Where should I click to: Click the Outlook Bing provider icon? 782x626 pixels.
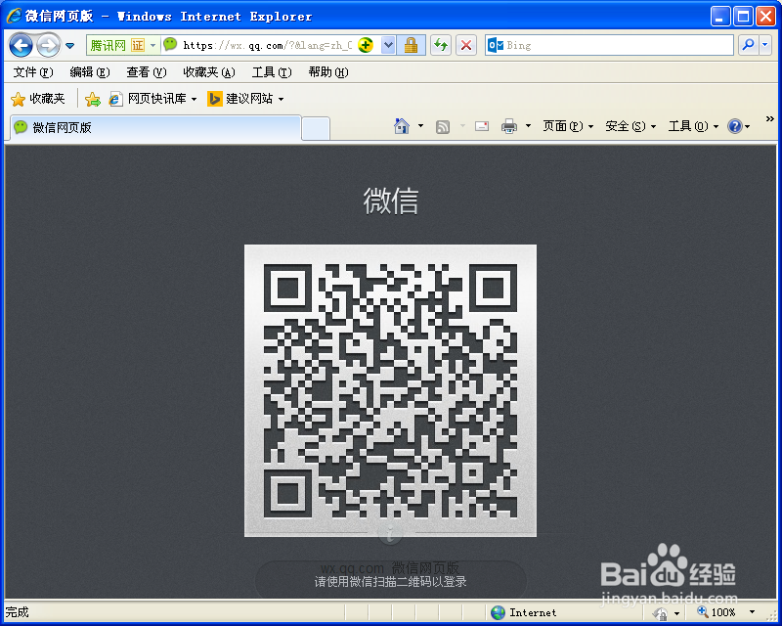(x=496, y=45)
